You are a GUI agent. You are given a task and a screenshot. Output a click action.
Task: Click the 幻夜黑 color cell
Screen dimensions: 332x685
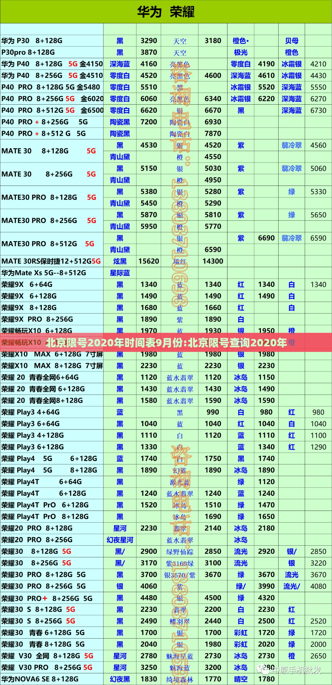coord(120,679)
